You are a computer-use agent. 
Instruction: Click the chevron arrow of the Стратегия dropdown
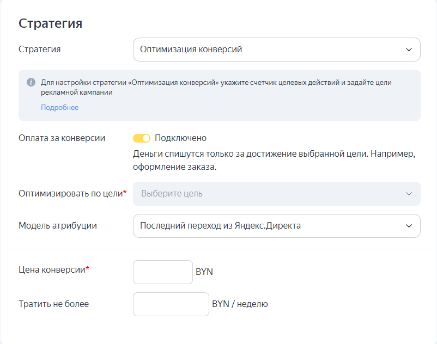click(x=409, y=50)
